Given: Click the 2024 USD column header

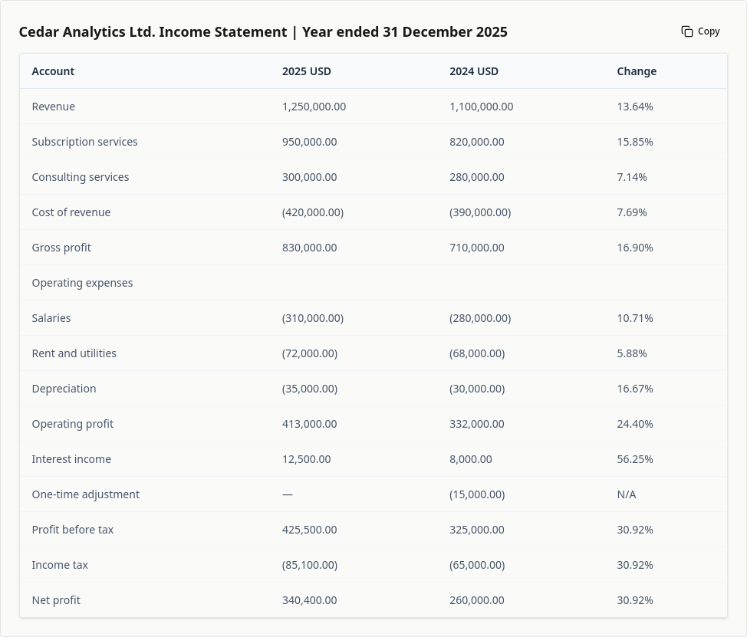Looking at the screenshot, I should click(473, 71).
